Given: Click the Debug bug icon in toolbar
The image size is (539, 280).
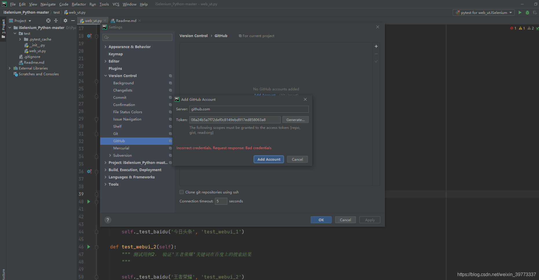Looking at the screenshot, I should click(527, 12).
